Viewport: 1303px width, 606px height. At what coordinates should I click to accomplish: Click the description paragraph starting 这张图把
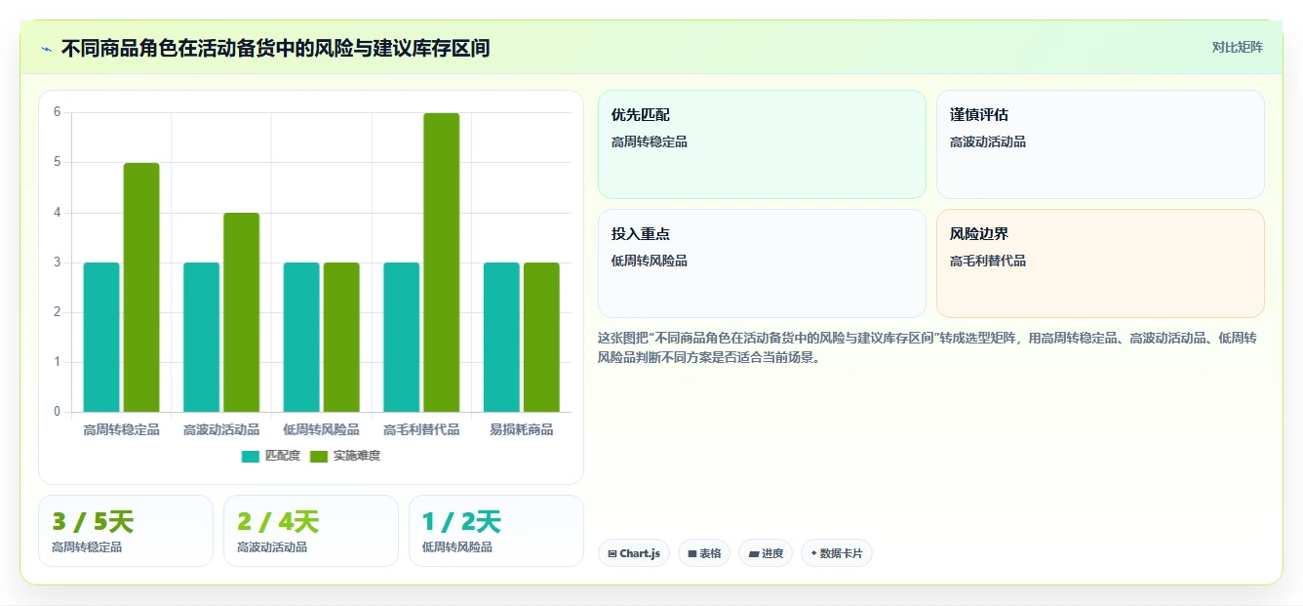(928, 347)
